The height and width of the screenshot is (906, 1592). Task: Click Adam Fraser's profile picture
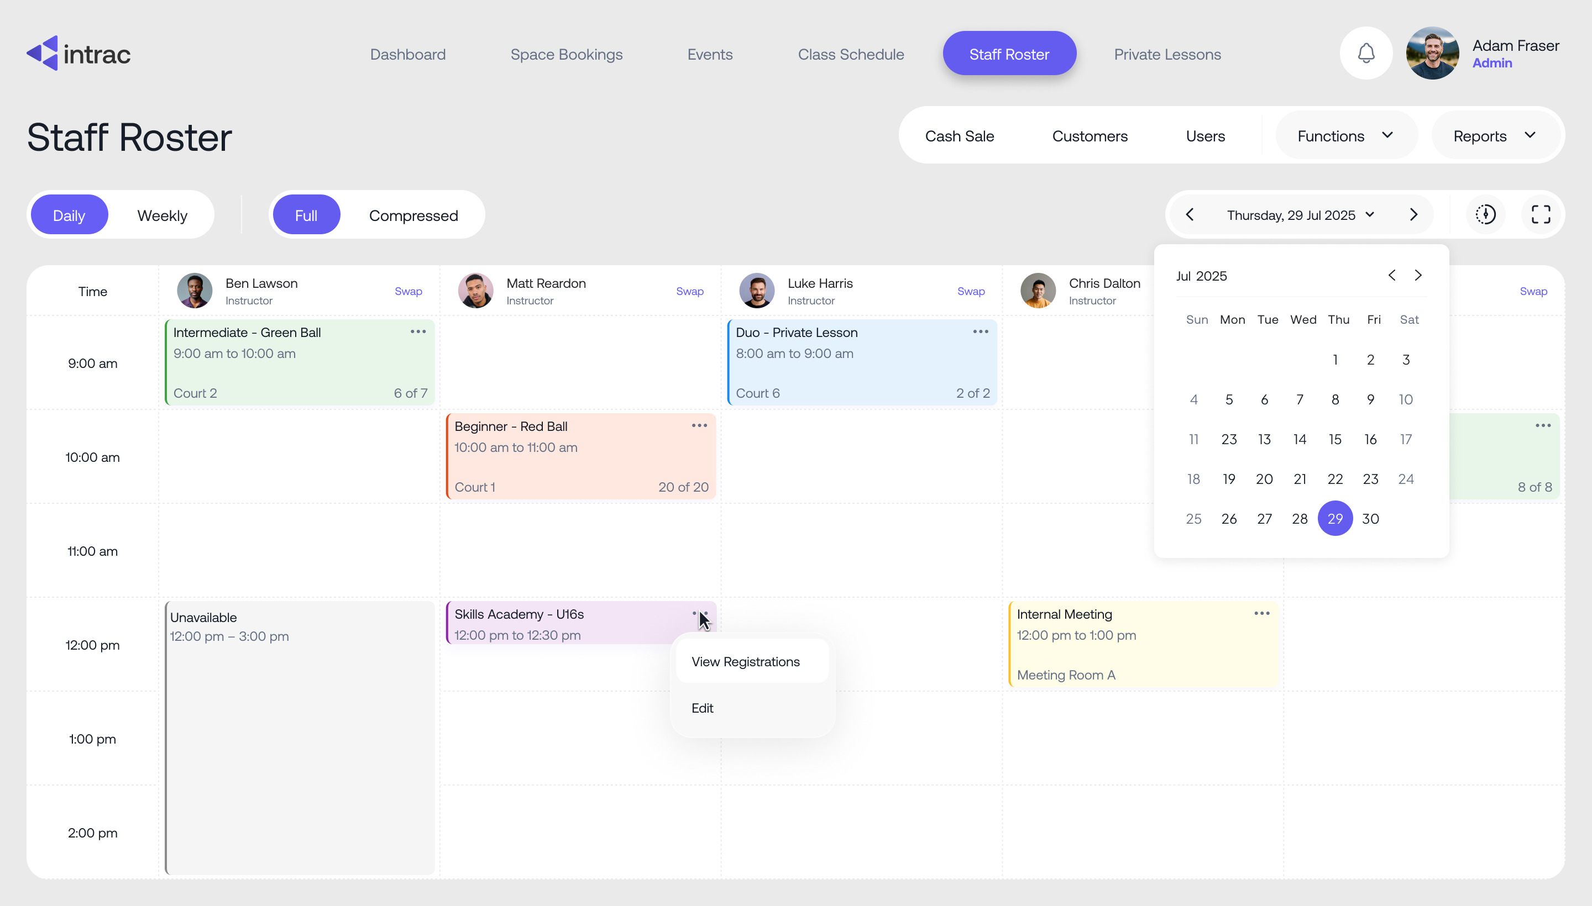coord(1433,53)
